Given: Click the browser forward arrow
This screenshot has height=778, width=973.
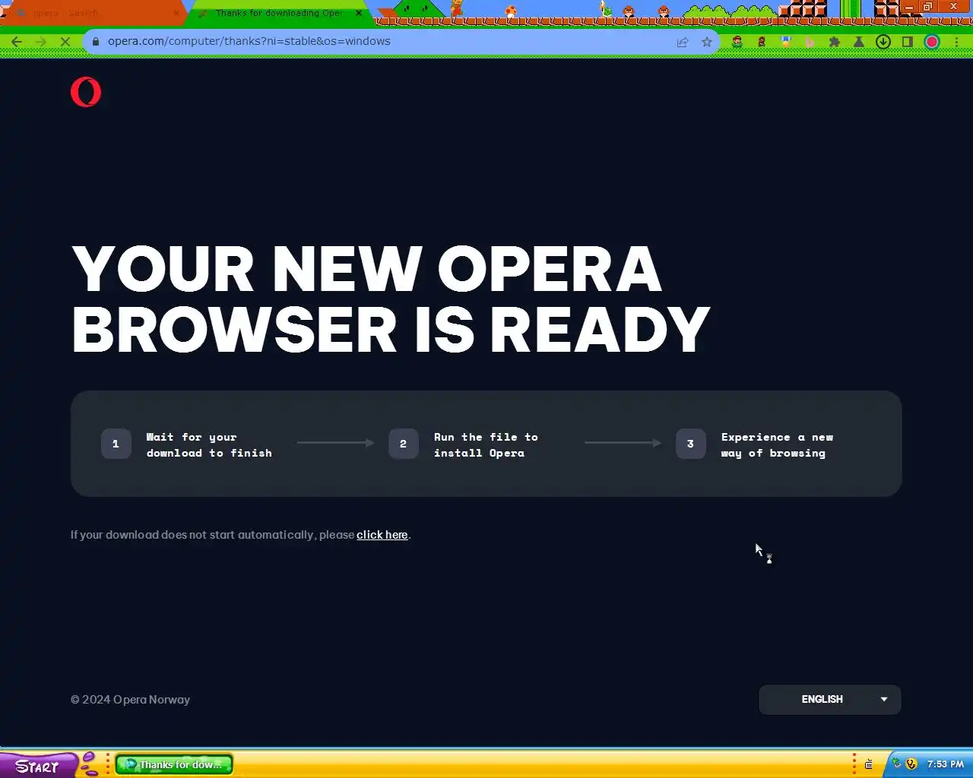Looking at the screenshot, I should click(x=41, y=42).
